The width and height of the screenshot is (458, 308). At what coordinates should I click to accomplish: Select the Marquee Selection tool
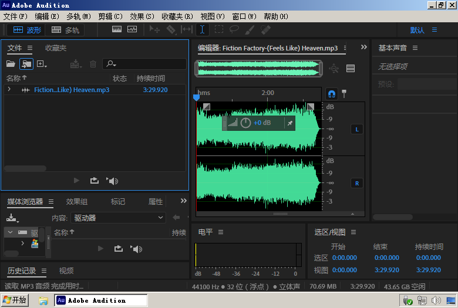pos(219,29)
